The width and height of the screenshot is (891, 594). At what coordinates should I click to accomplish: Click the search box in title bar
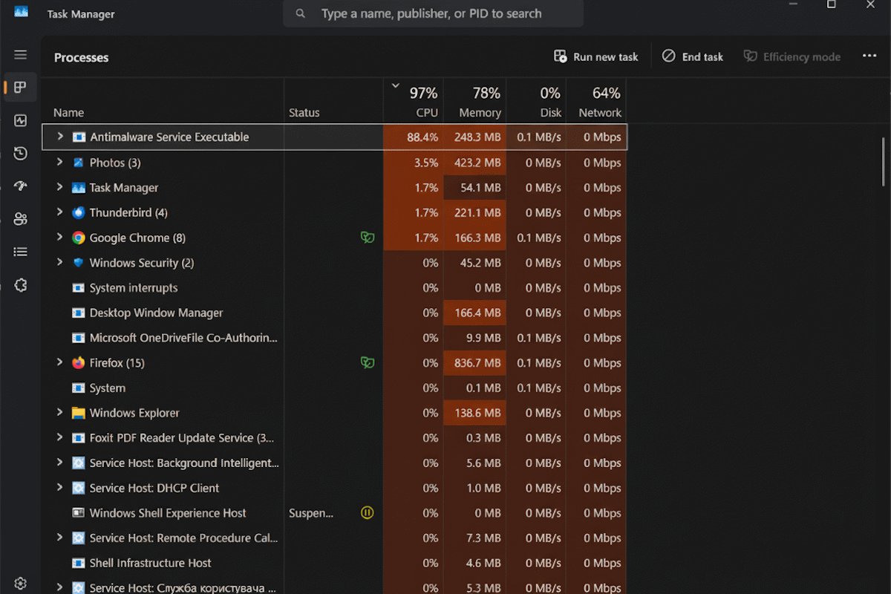coord(432,13)
